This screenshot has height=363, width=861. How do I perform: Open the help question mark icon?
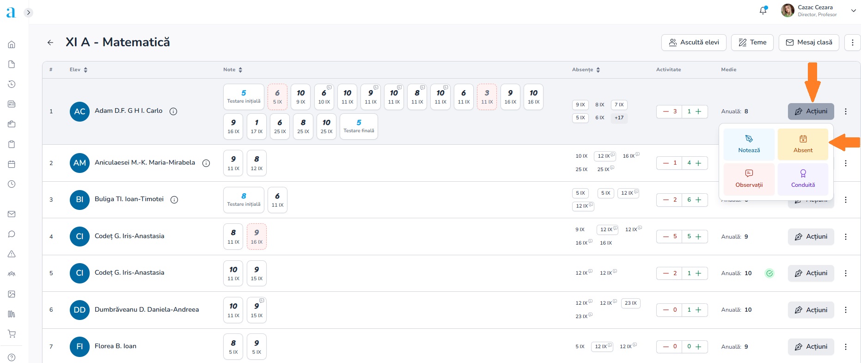pos(12,357)
